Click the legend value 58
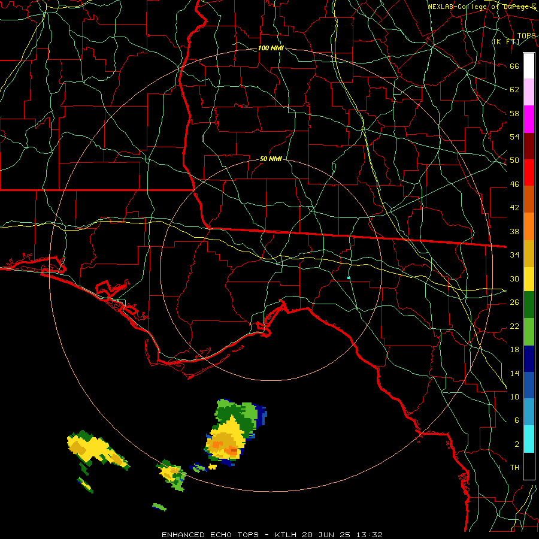 point(514,113)
